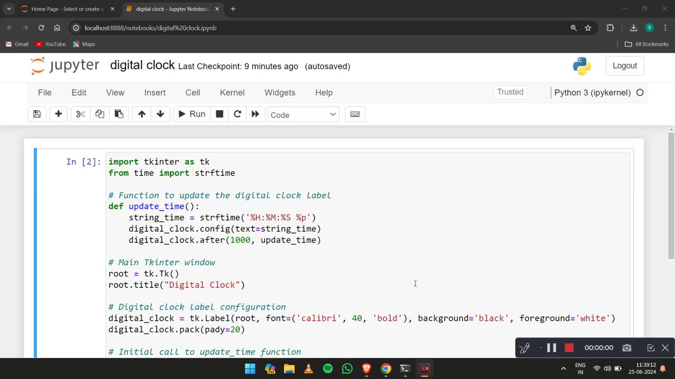Screen dimensions: 675x379
Task: Click the notebook vertical scrollbar
Action: click(671, 195)
